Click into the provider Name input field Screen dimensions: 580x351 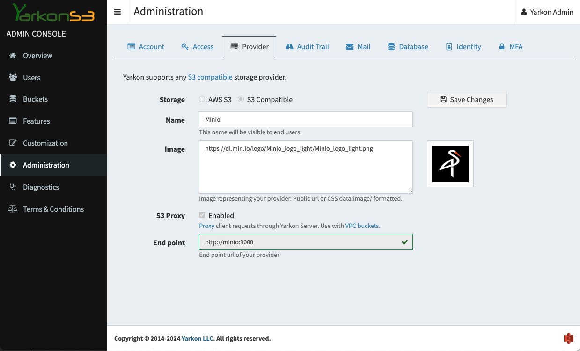coord(306,119)
